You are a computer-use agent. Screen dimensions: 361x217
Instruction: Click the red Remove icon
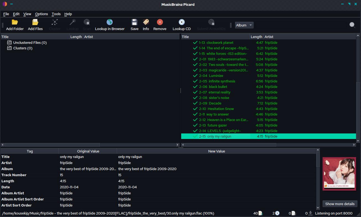click(x=160, y=22)
